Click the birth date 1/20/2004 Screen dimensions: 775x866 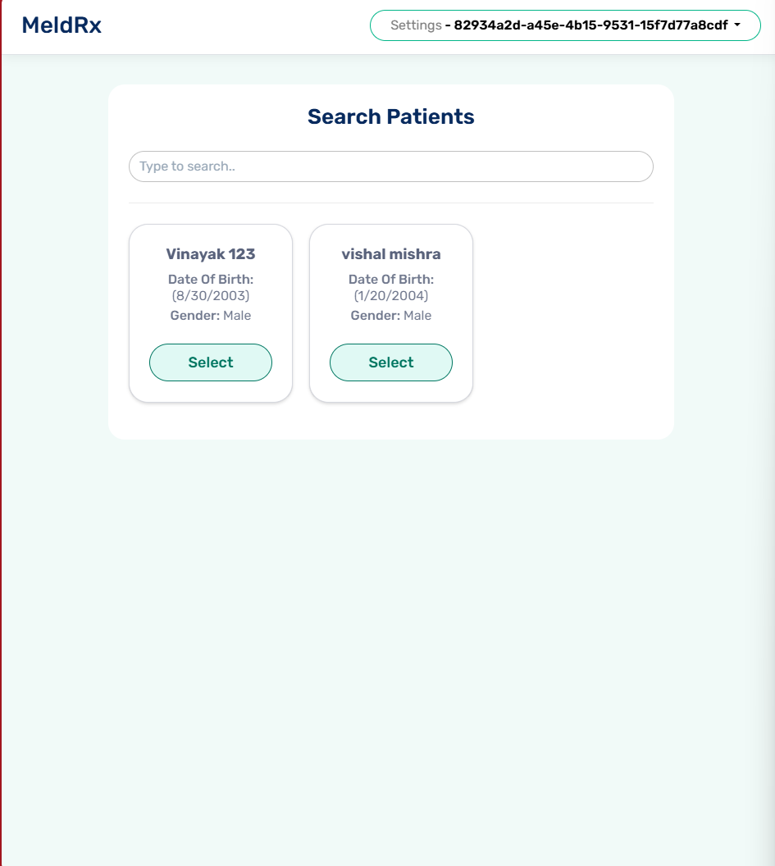tap(391, 295)
